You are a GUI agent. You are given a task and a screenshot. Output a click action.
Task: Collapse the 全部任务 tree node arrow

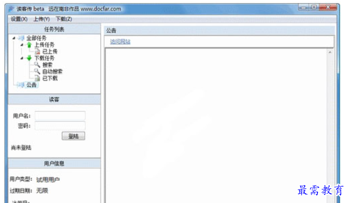point(14,38)
